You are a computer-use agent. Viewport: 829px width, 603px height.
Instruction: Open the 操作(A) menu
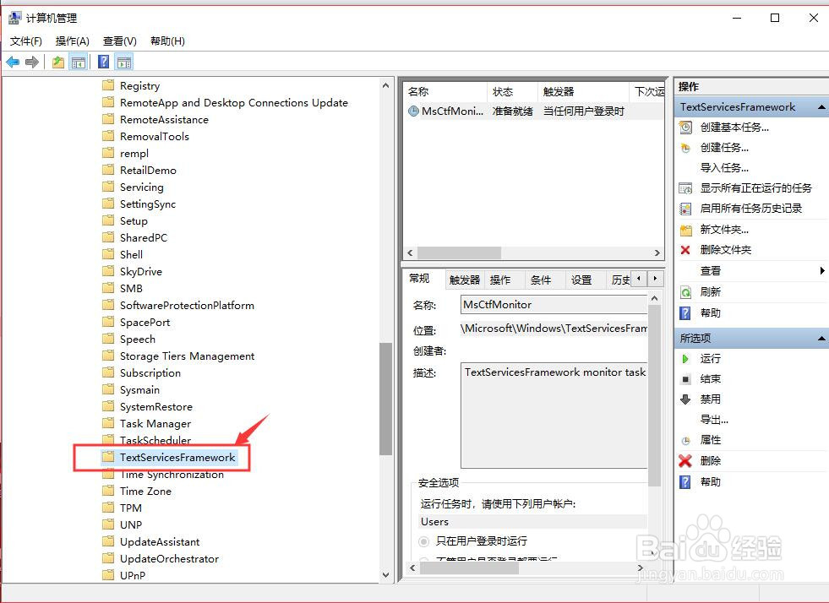point(72,41)
